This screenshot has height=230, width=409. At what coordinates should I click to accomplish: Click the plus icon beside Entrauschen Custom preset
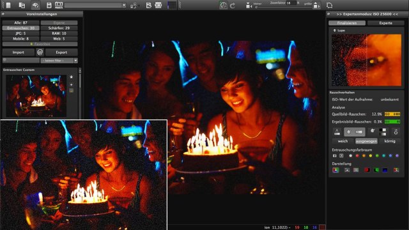point(71,84)
